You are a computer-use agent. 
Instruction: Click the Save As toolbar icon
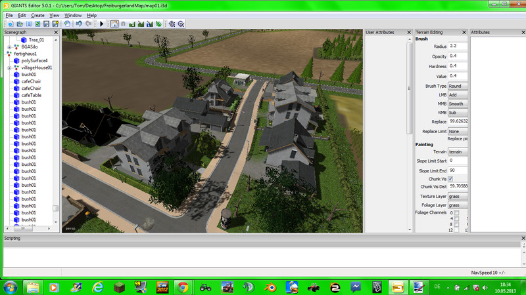click(x=55, y=24)
